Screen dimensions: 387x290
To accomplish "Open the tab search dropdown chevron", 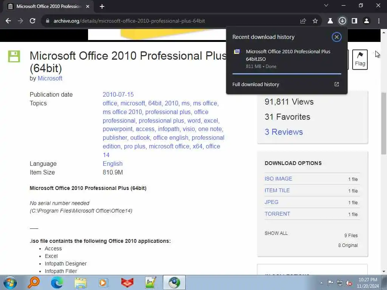I will [326, 5].
